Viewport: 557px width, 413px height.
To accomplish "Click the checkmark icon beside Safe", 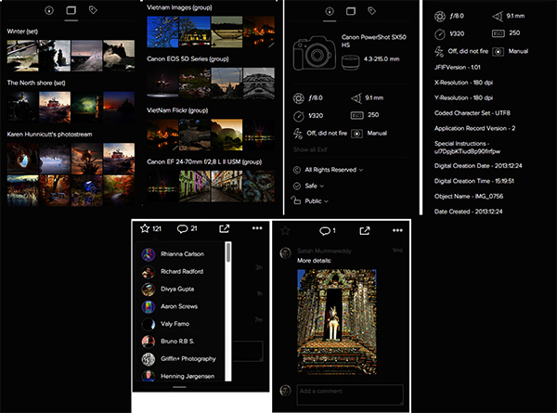I will click(297, 186).
